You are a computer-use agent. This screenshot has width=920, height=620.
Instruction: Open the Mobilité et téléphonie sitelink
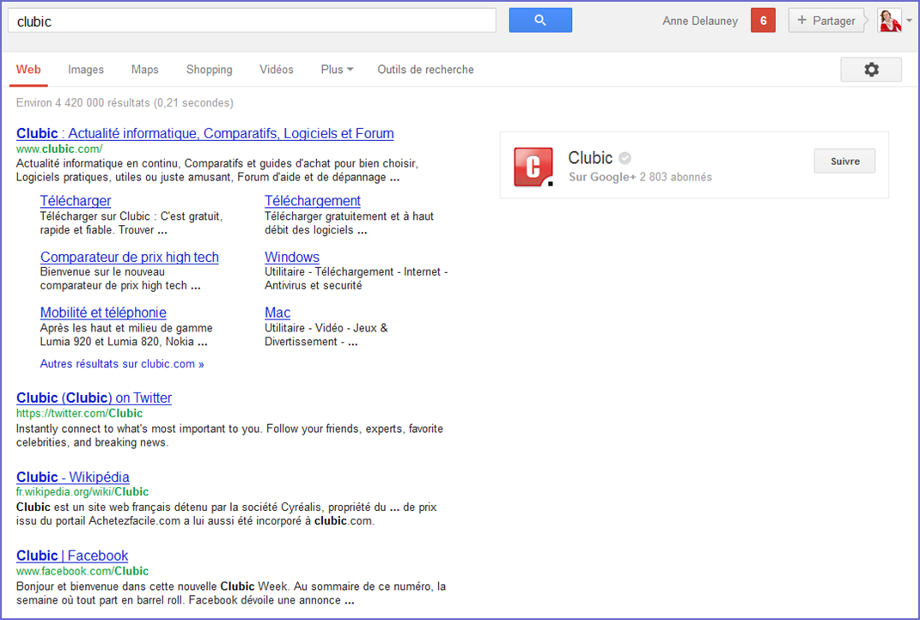[103, 313]
